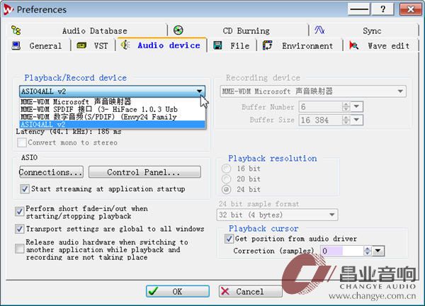
Task: Click the Correction samples input field
Action: click(x=342, y=251)
